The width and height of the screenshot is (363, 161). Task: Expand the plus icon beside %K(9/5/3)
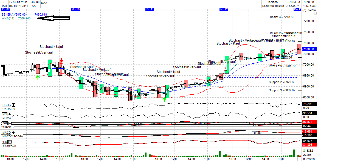10,142
